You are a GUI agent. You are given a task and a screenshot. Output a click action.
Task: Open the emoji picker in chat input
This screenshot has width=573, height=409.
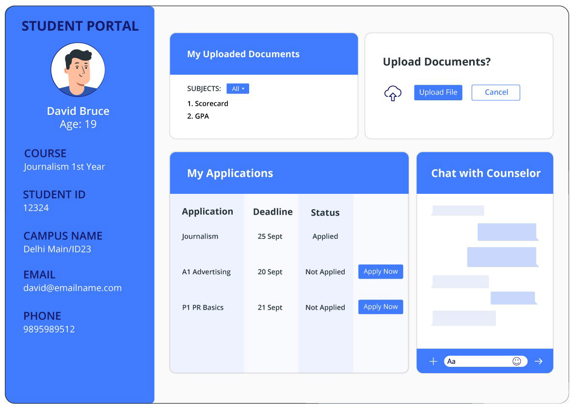[x=516, y=361]
